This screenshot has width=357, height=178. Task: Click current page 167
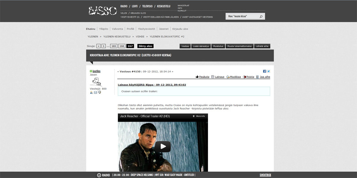(x=130, y=46)
